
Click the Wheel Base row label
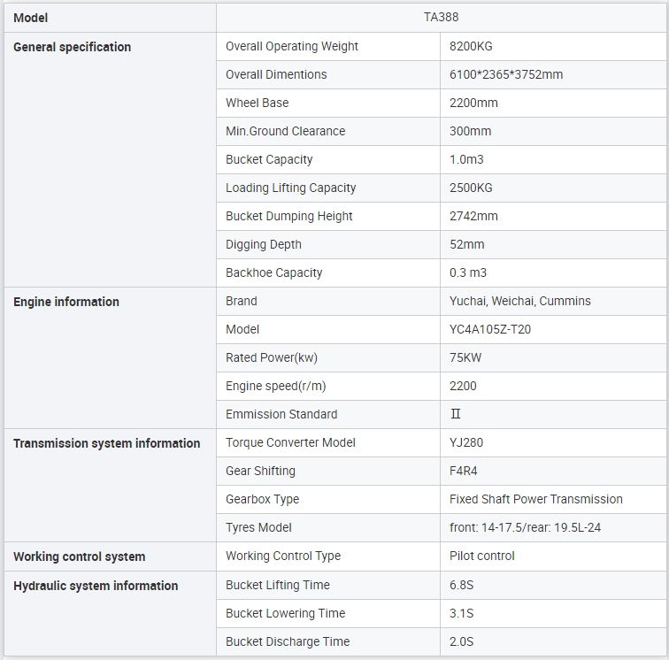(257, 103)
